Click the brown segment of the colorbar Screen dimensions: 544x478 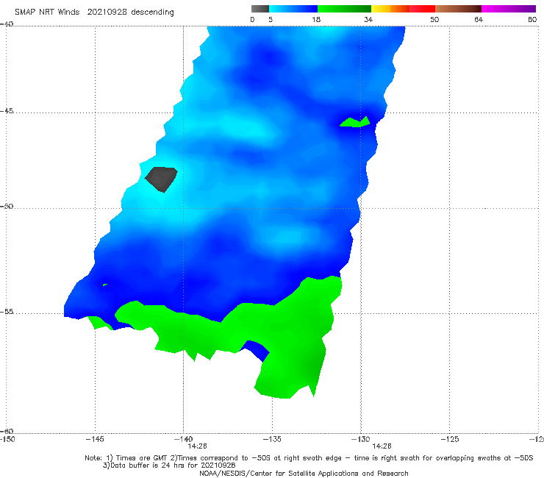458,9
